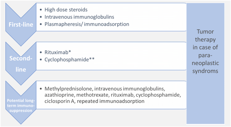Click repeated immunoadsorption text
231x127 pixels.
111,101
